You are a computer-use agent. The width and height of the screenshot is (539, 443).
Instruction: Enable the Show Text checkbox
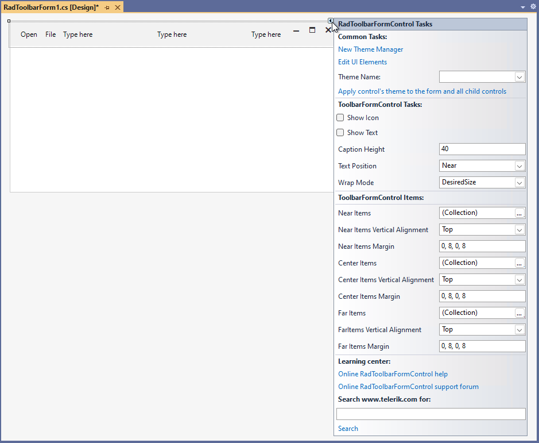(x=340, y=132)
